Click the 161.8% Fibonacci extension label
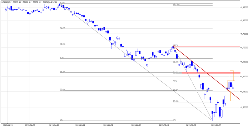The image size is (249, 127). point(176,5)
